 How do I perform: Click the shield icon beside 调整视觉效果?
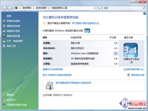[x=4, y=26]
